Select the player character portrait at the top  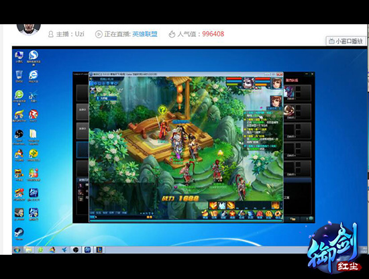point(276,82)
